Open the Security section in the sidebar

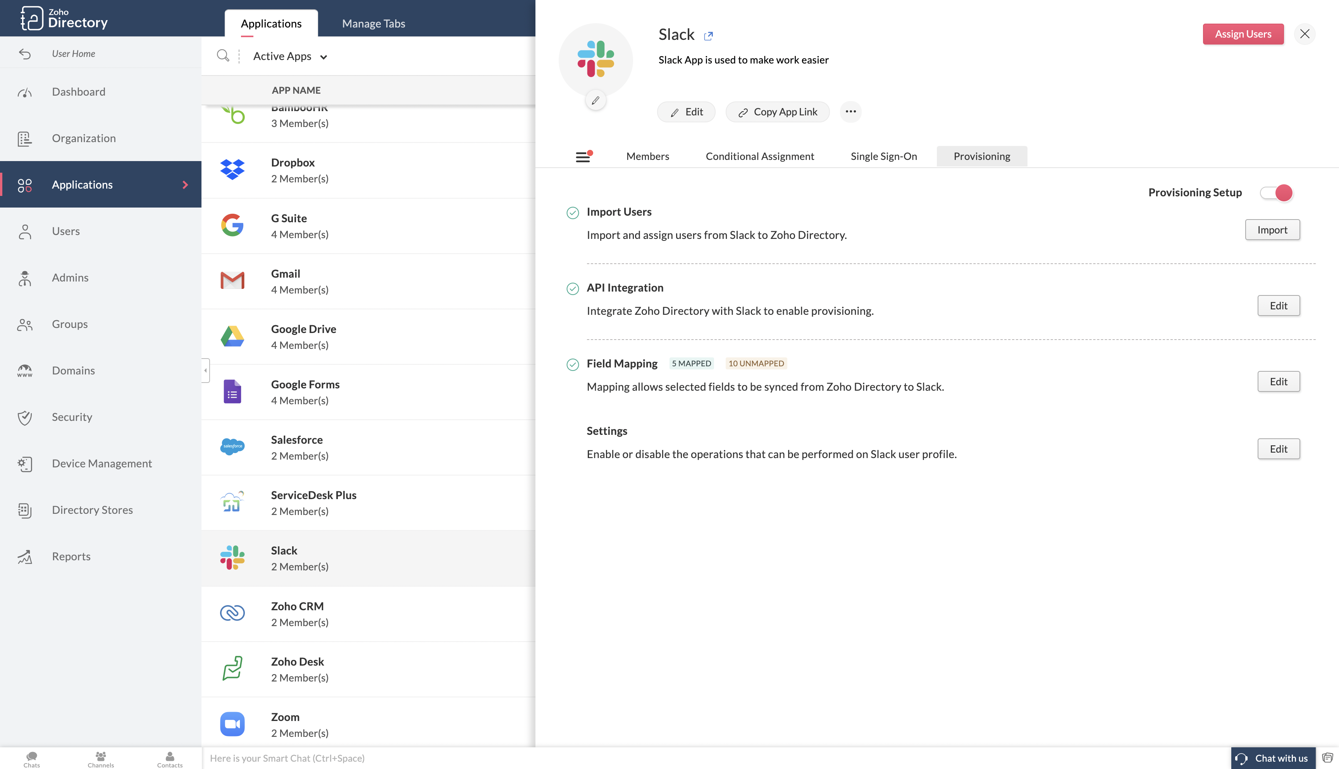tap(72, 417)
